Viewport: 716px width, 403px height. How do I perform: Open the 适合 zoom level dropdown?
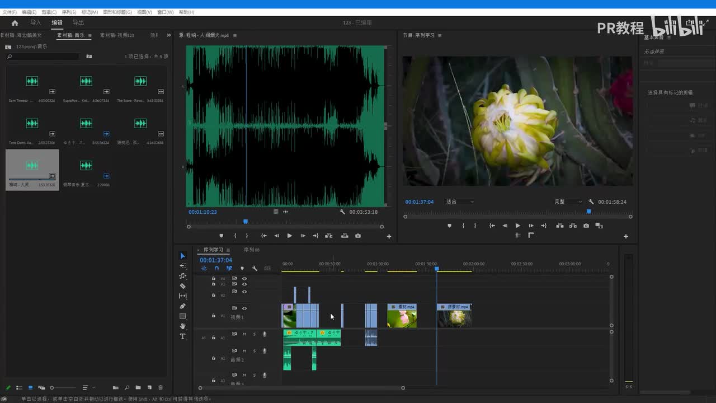[x=459, y=201]
